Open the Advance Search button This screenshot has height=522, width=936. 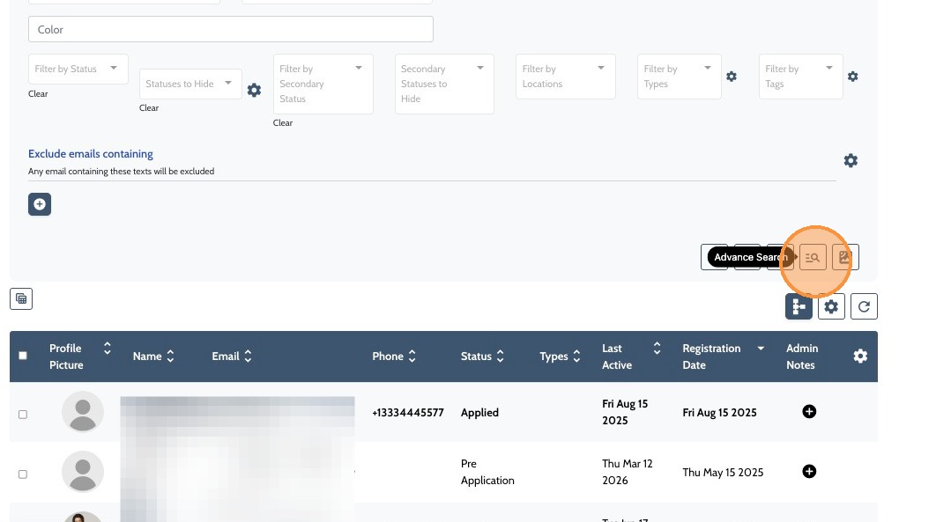pos(813,257)
